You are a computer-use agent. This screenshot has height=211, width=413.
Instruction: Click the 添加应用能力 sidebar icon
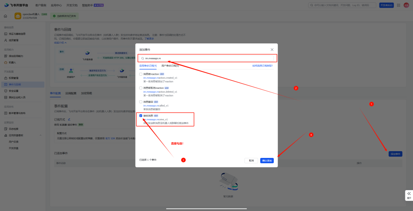pos(6,56)
